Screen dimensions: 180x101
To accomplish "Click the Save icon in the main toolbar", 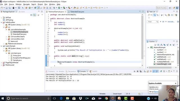I will 7,8.
